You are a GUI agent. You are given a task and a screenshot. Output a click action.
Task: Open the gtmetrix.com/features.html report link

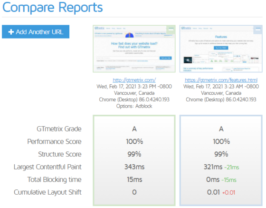221,80
